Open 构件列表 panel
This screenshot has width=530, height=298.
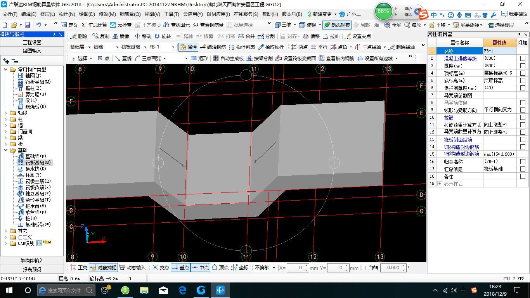point(242,47)
